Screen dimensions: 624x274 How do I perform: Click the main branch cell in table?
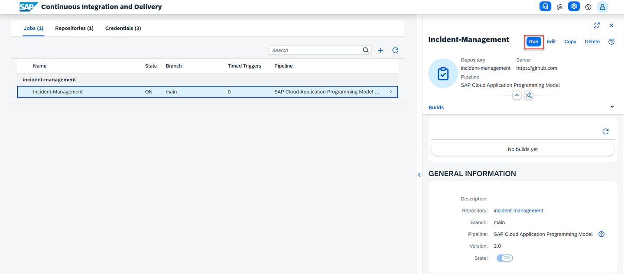[171, 92]
